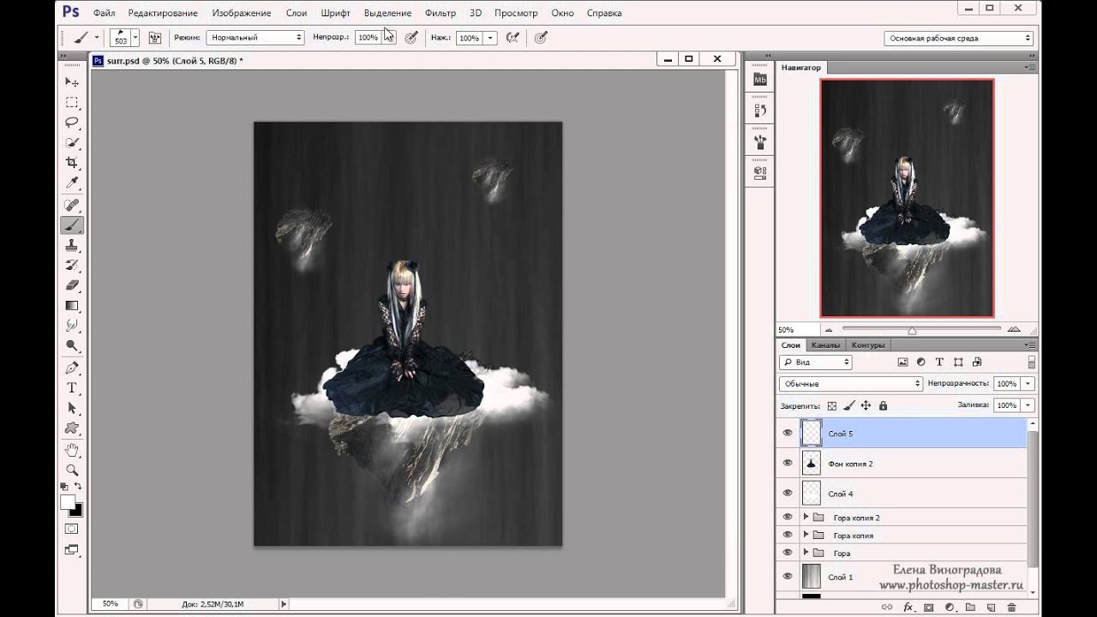Switch to the Каналы tab
Viewport: 1097px width, 617px height.
(x=825, y=345)
